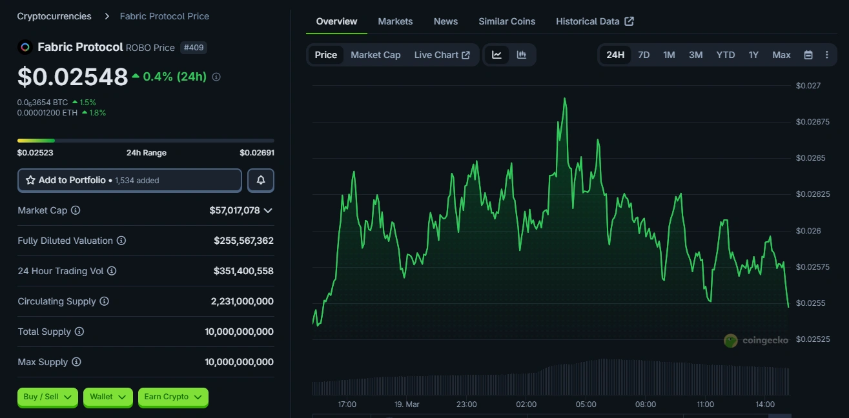
Task: Click the 24h Range progress bar
Action: click(x=145, y=140)
